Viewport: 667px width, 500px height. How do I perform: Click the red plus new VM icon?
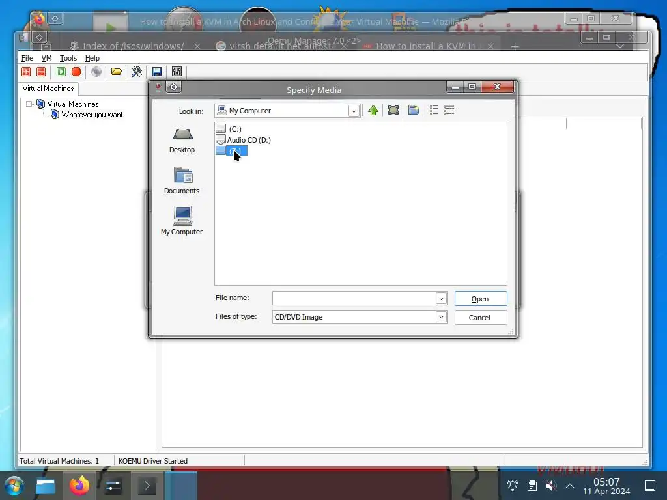[26, 72]
